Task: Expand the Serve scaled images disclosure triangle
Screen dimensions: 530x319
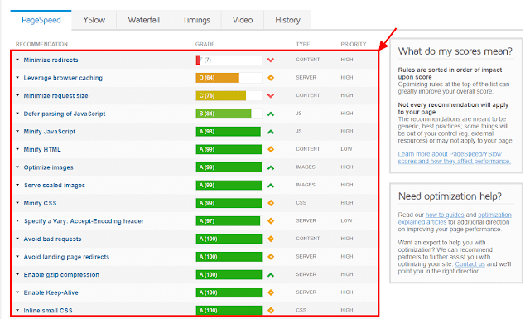Action: (x=17, y=185)
